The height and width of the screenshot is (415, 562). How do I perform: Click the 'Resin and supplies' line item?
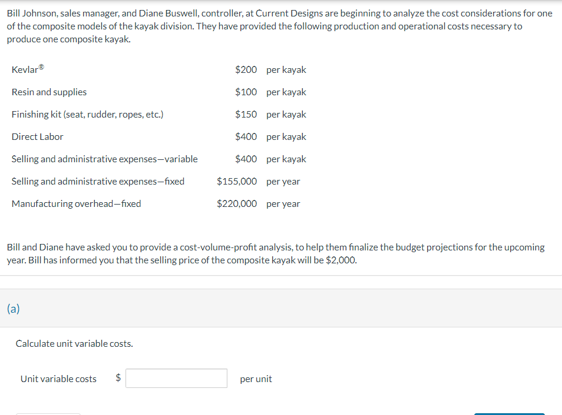coord(49,92)
